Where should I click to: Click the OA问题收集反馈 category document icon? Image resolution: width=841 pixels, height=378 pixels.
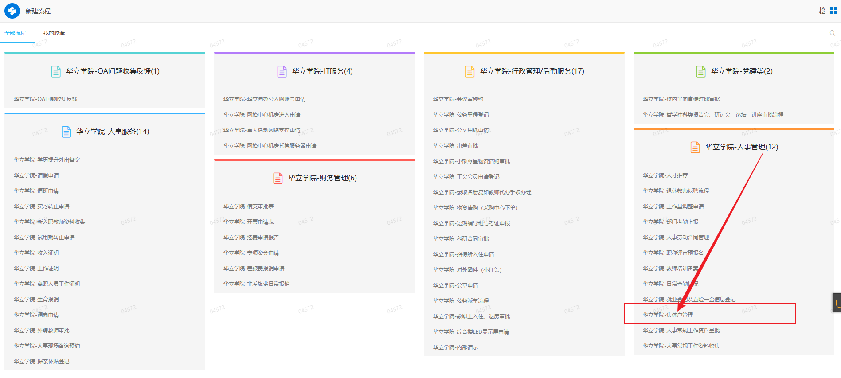(56, 71)
